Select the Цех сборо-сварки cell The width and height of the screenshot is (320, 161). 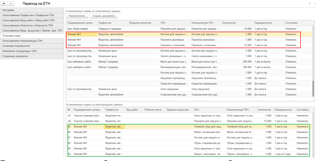click(x=81, y=29)
